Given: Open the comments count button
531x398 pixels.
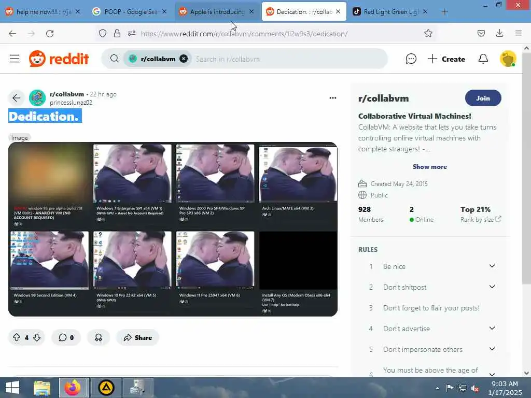Looking at the screenshot, I should pos(66,337).
